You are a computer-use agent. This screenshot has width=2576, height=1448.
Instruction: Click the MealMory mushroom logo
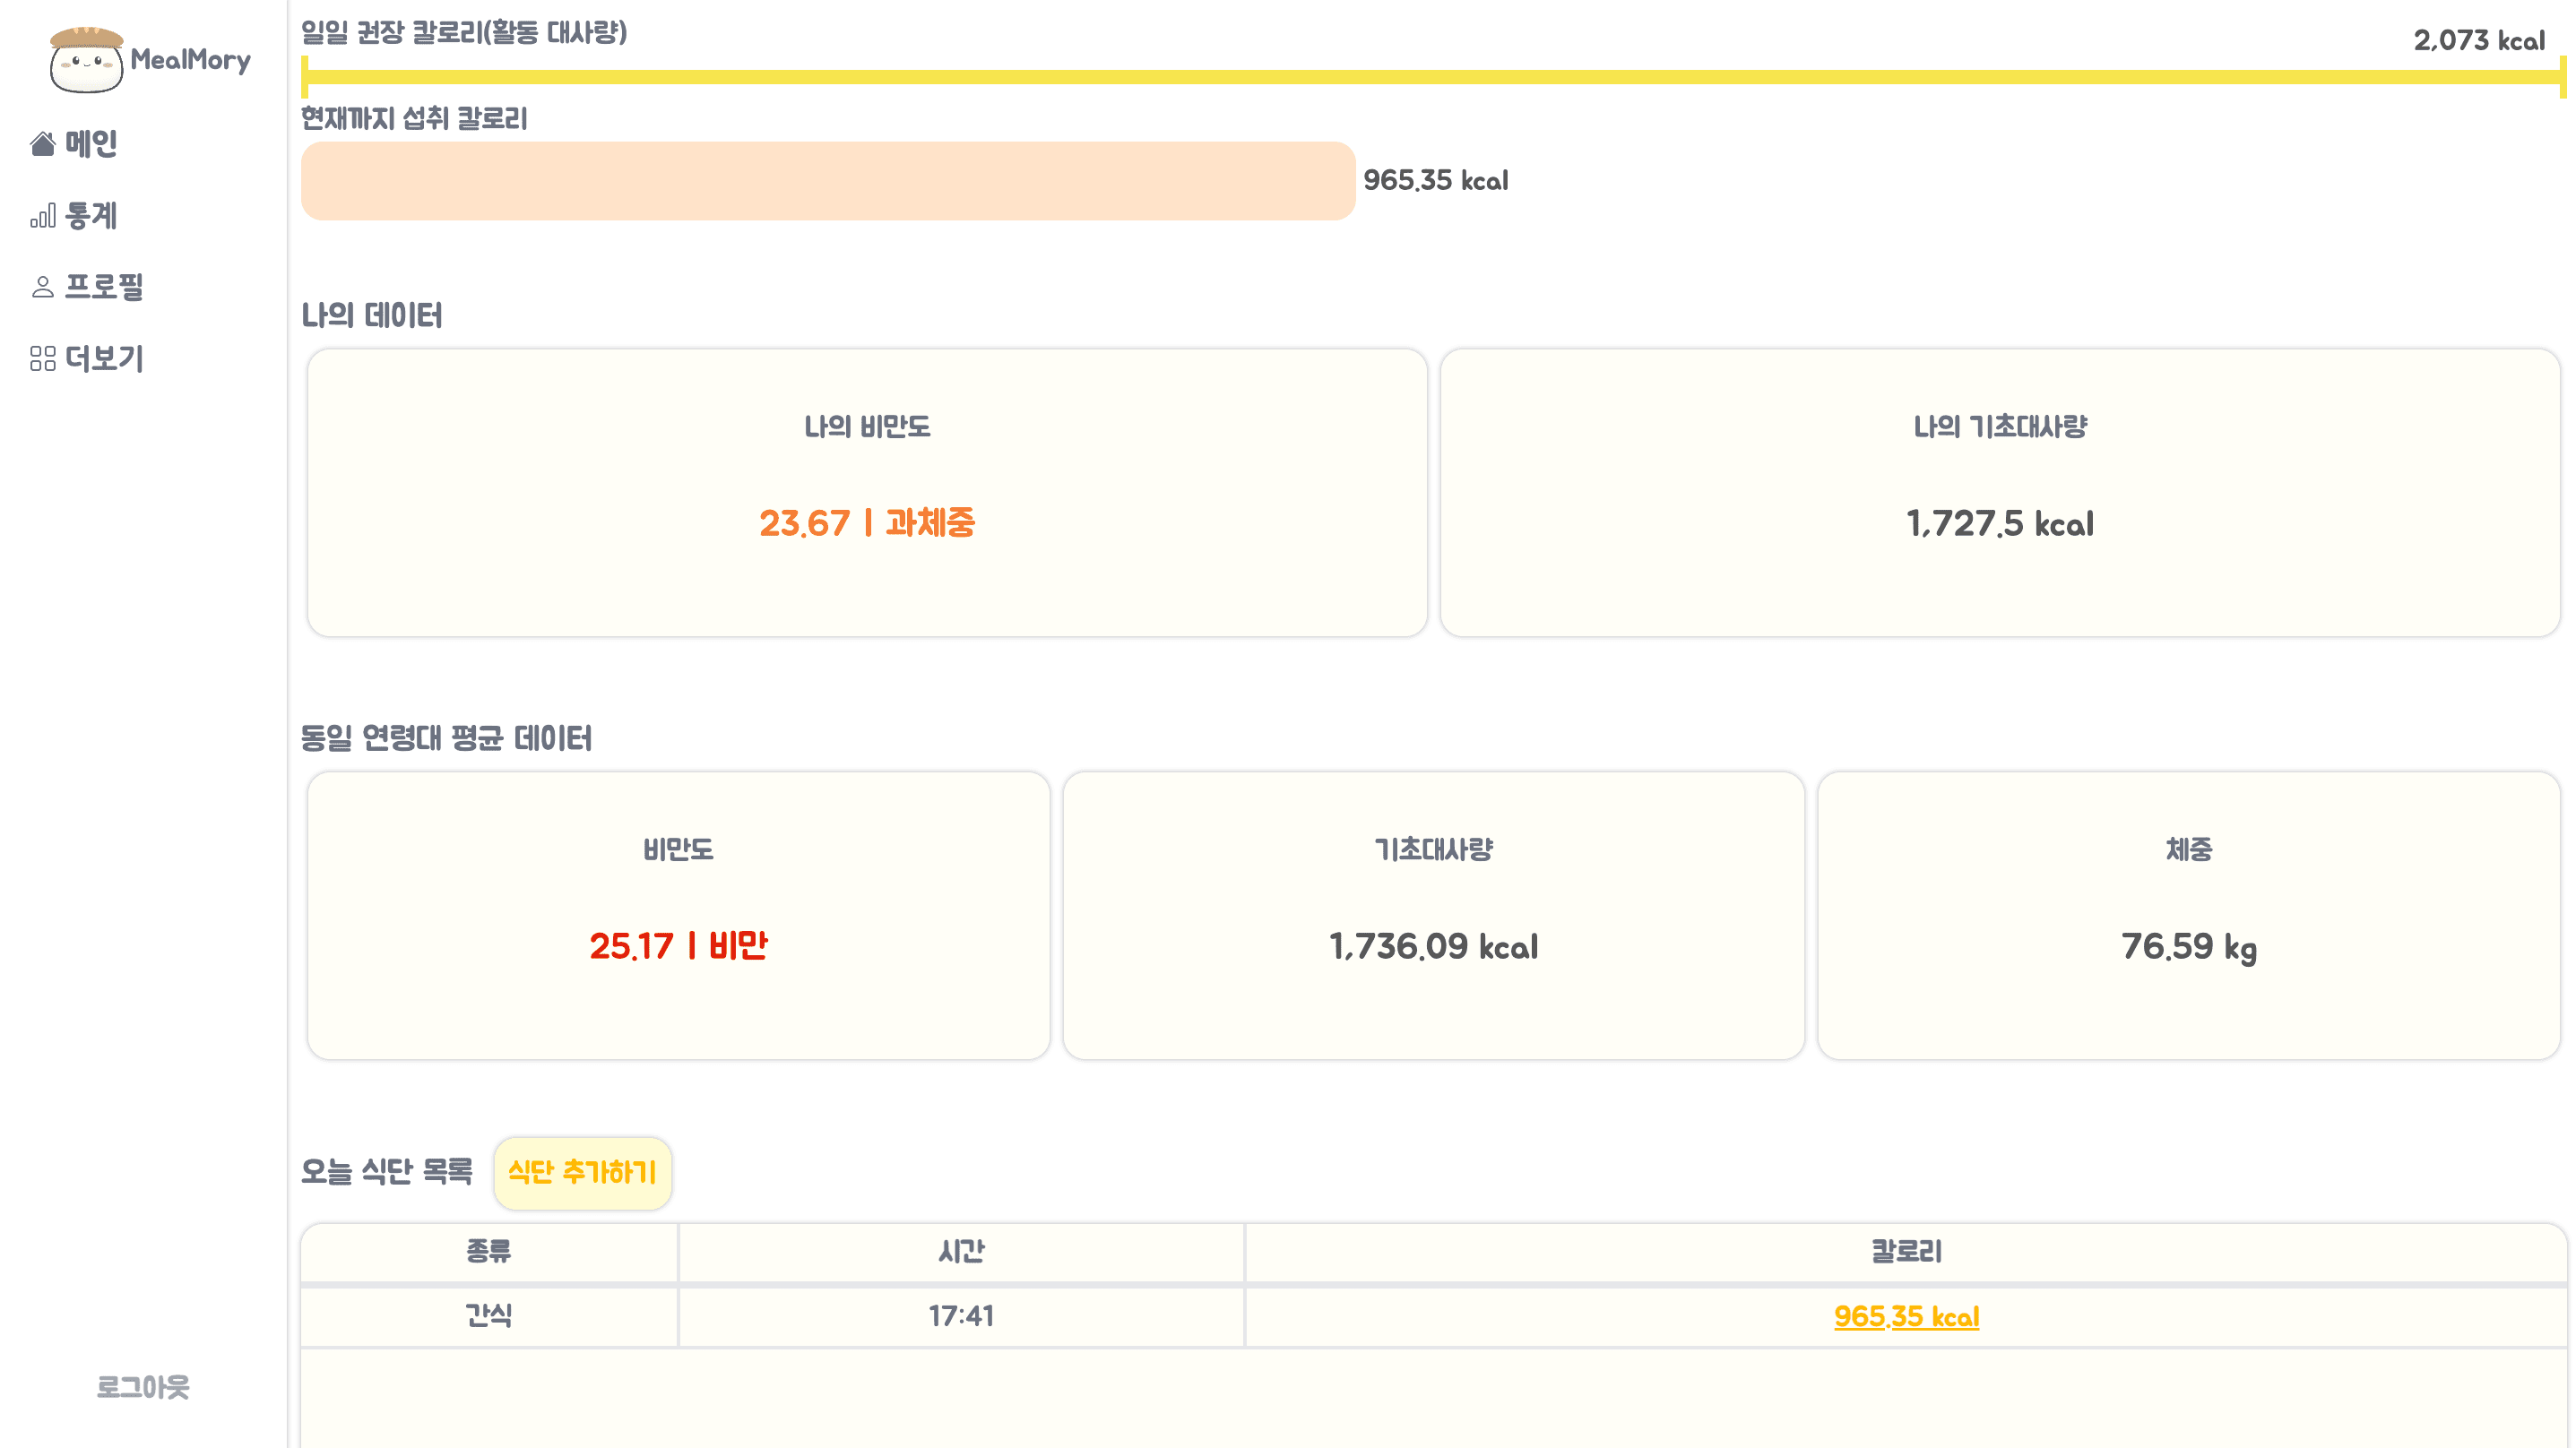click(x=87, y=60)
